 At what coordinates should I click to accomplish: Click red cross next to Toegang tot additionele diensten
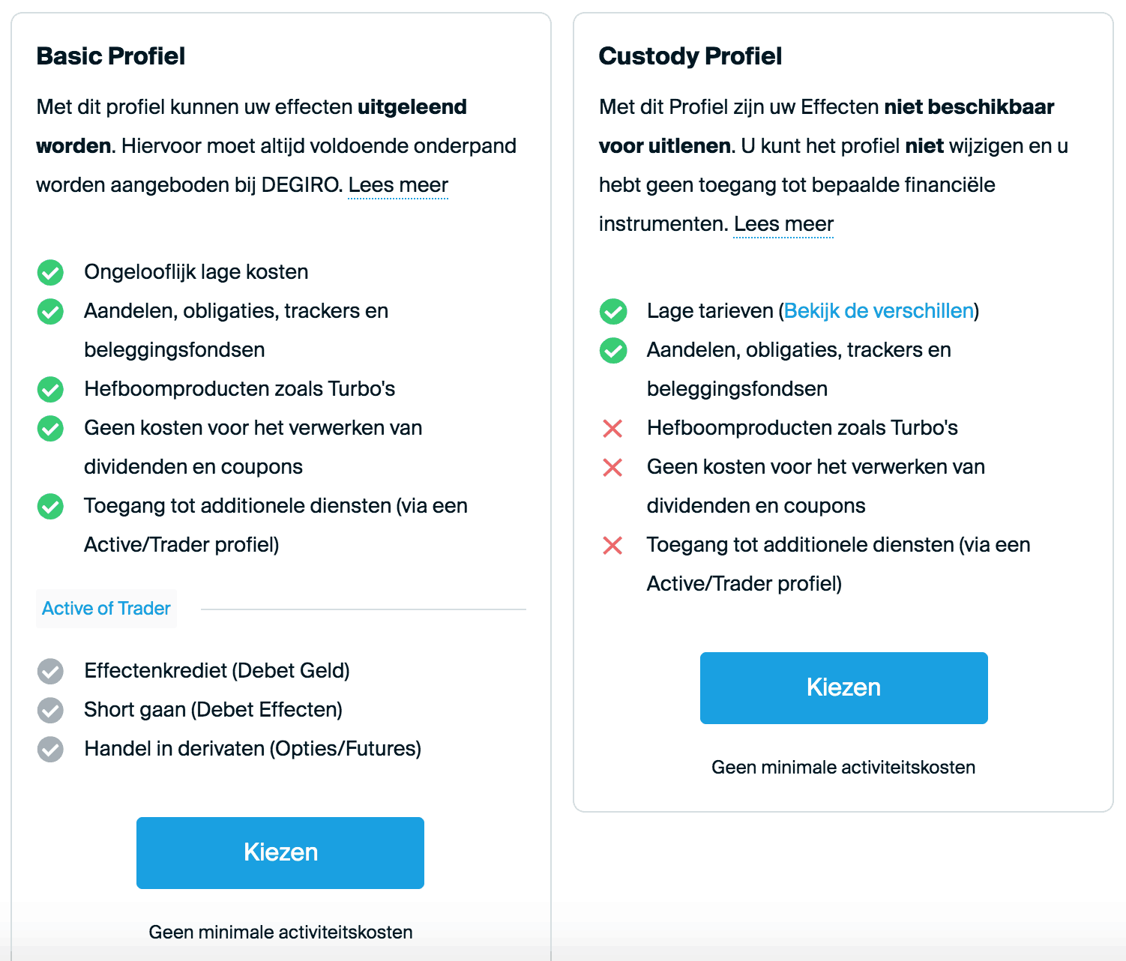coord(612,546)
